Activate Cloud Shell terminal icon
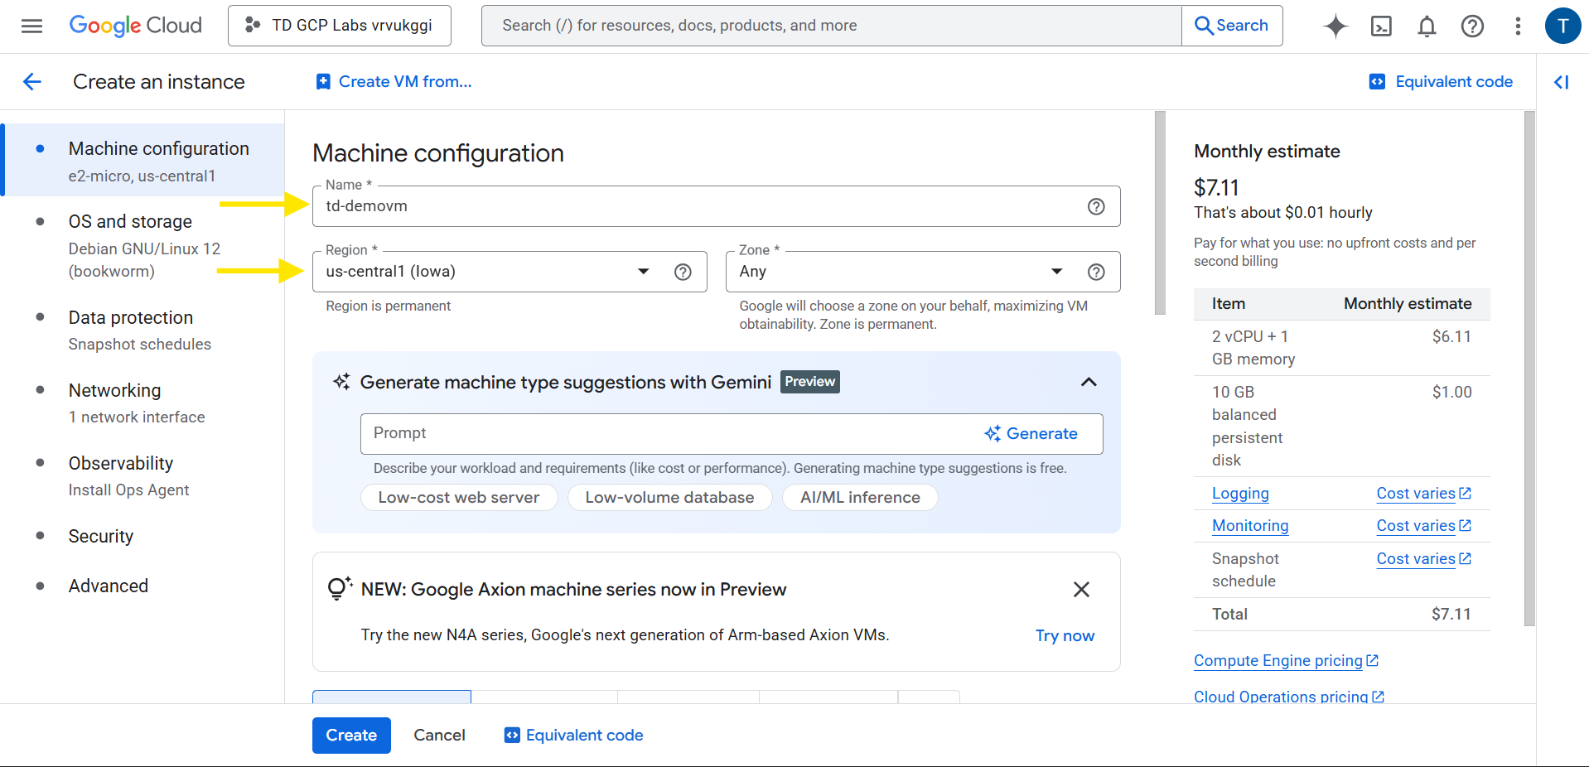Viewport: 1589px width, 767px height. click(1381, 27)
